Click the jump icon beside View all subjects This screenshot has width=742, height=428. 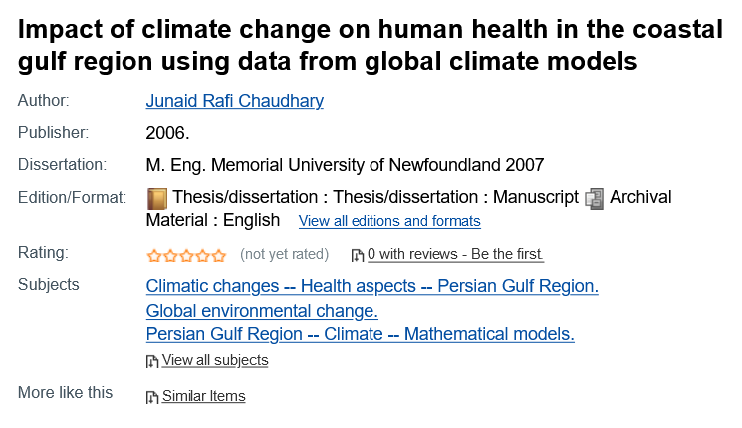152,361
